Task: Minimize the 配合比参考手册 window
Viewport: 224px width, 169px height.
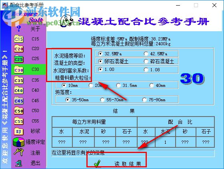Action: (178, 5)
